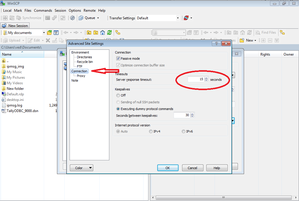
Task: Click the remote panel filter icon
Action: coord(196,33)
